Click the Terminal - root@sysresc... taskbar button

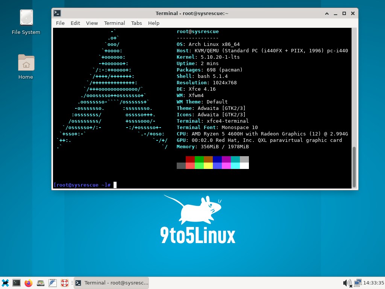(111, 283)
